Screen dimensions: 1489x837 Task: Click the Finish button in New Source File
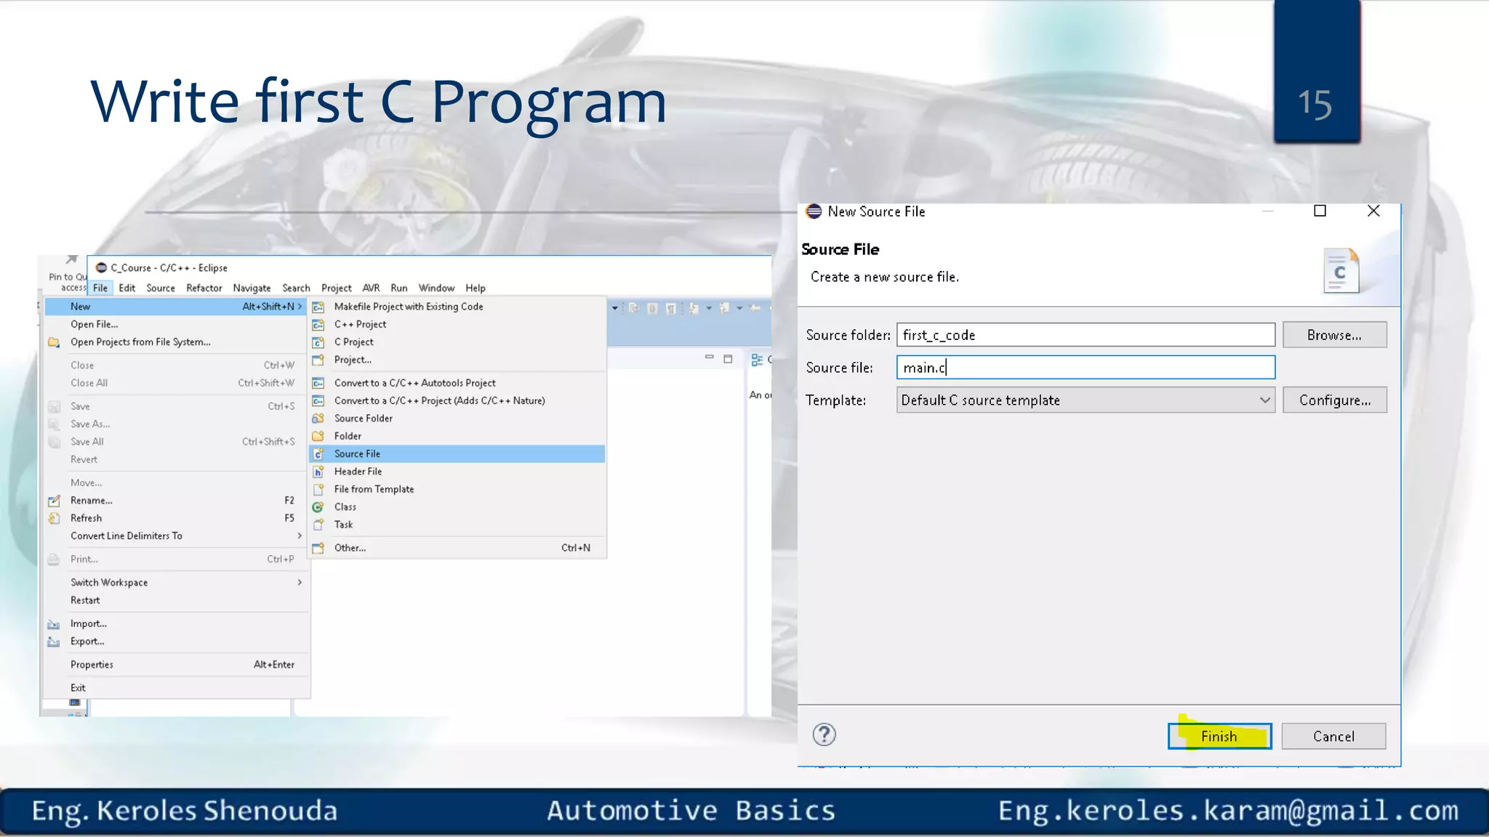tap(1219, 736)
